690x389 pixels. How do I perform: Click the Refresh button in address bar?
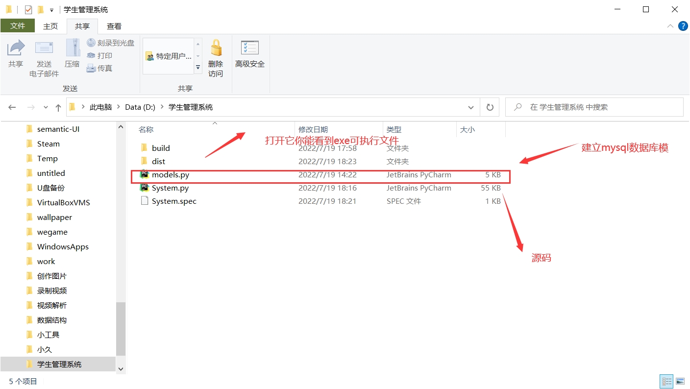490,107
